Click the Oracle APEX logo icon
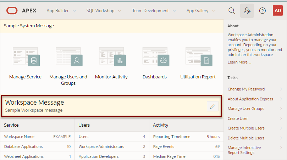287x160 pixels. 12,11
